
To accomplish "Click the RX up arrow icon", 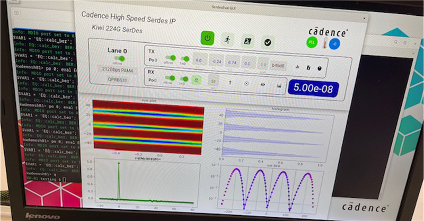I will pos(230,82).
